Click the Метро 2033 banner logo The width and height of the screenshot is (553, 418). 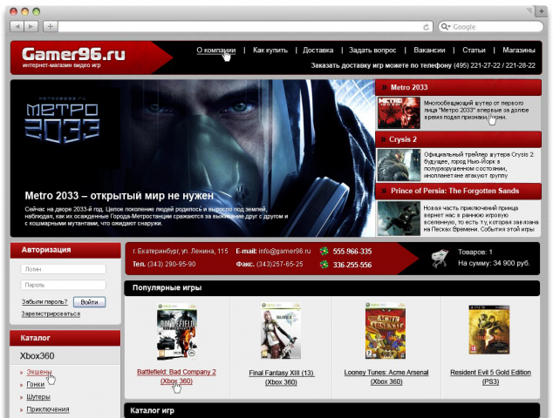point(62,122)
